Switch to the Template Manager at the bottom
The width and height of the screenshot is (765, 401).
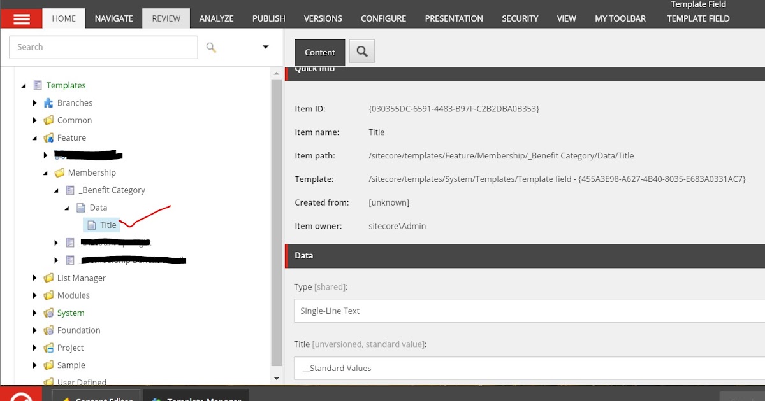(196, 397)
